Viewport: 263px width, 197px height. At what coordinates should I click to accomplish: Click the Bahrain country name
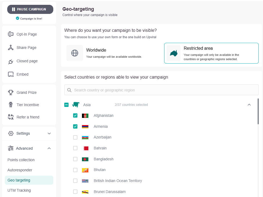[100, 148]
